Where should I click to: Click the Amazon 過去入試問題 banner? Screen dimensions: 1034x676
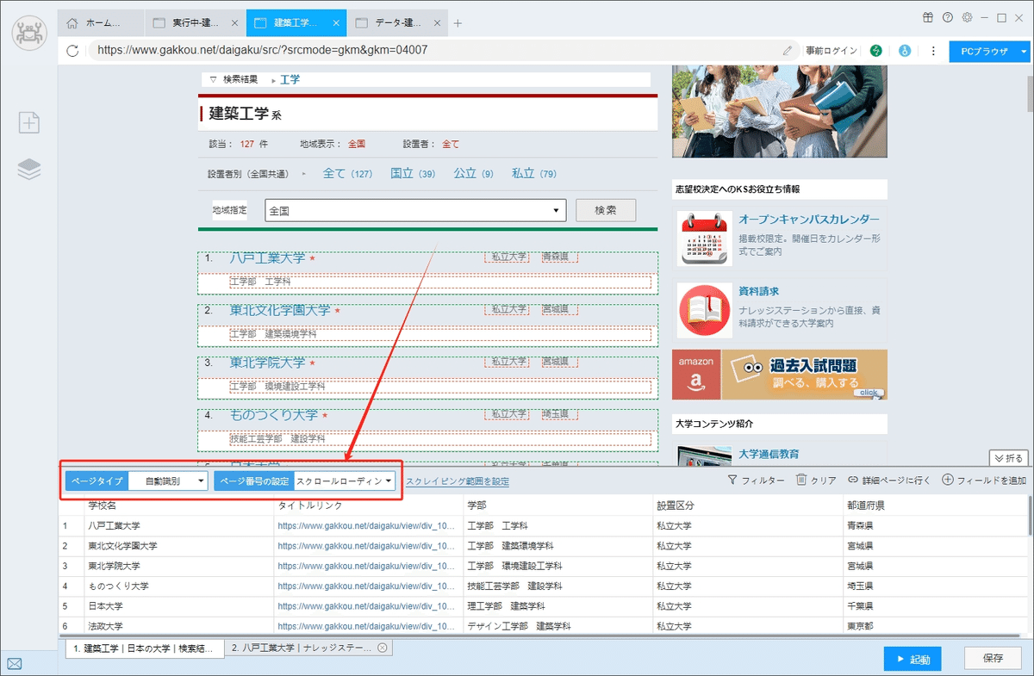pos(780,374)
